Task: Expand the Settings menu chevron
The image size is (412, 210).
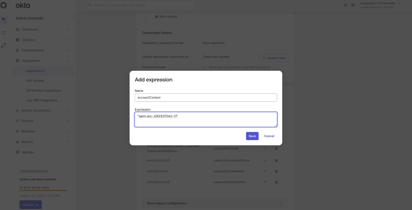Action: point(69,152)
